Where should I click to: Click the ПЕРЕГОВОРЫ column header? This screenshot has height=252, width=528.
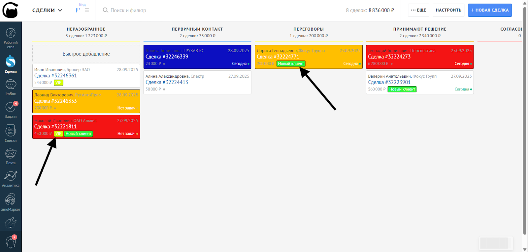tap(309, 29)
